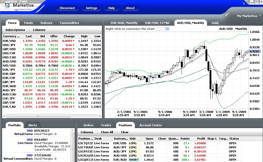Screen dimensions: 263x162
Task: Switch to the Indexes tab
Action: pos(46,23)
